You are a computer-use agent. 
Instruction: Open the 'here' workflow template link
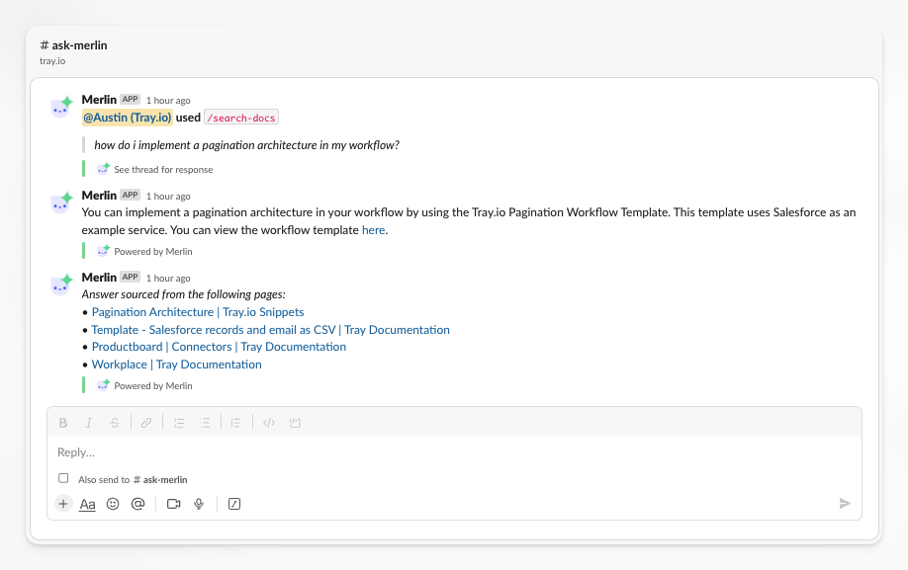[x=374, y=230]
